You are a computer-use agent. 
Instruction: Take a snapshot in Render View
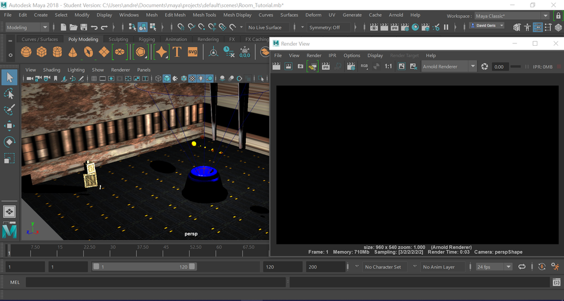click(x=300, y=67)
